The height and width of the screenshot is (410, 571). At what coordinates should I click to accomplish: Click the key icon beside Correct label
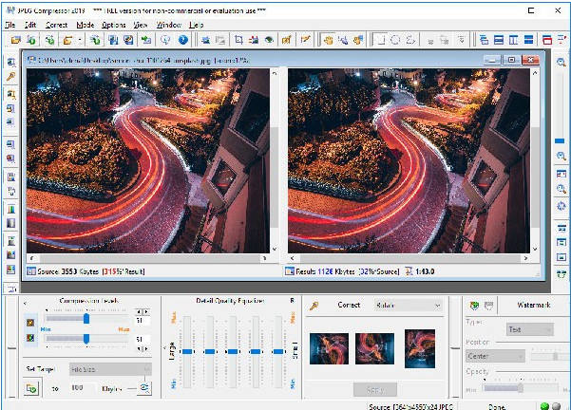coord(314,306)
